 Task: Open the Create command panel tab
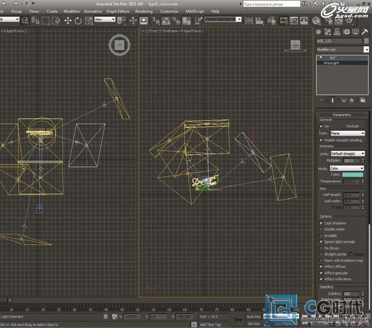tap(318, 32)
